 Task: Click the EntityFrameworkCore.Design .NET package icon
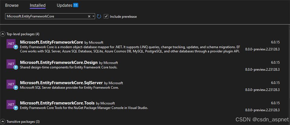pos(11,64)
